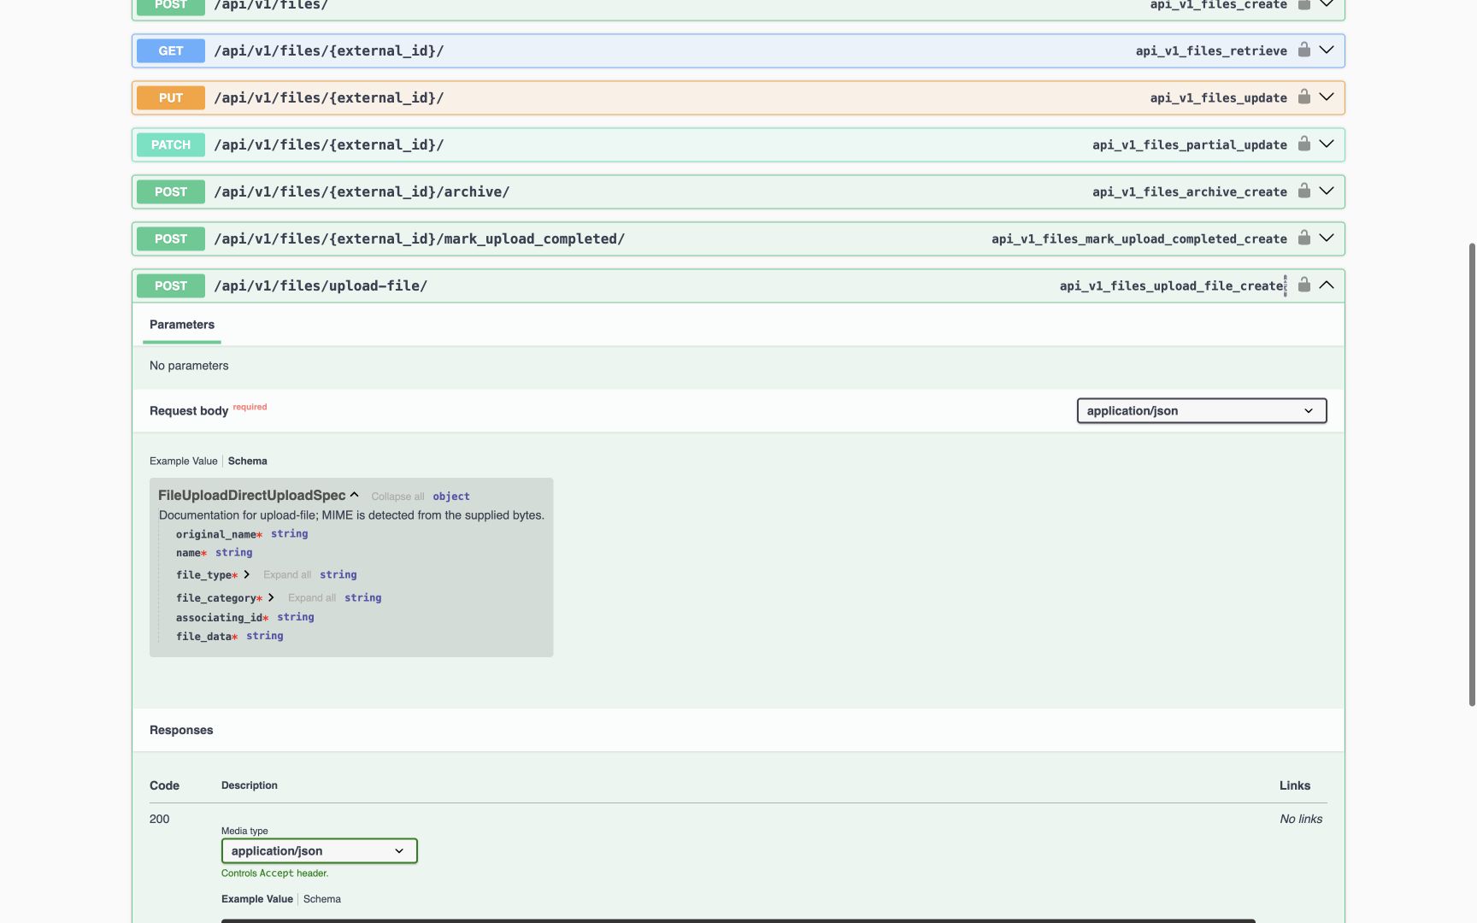This screenshot has height=923, width=1477.
Task: Select request body Schema tab
Action: pyautogui.click(x=248, y=461)
